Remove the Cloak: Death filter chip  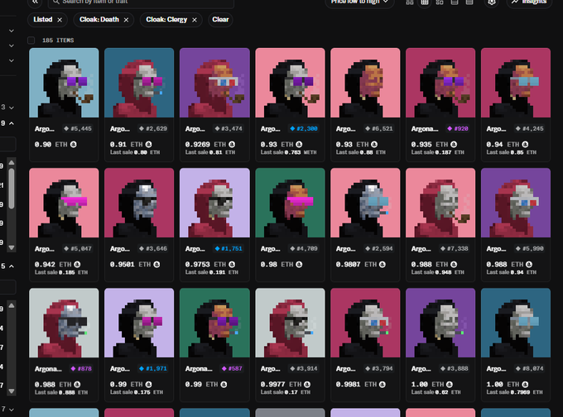pyautogui.click(x=126, y=20)
